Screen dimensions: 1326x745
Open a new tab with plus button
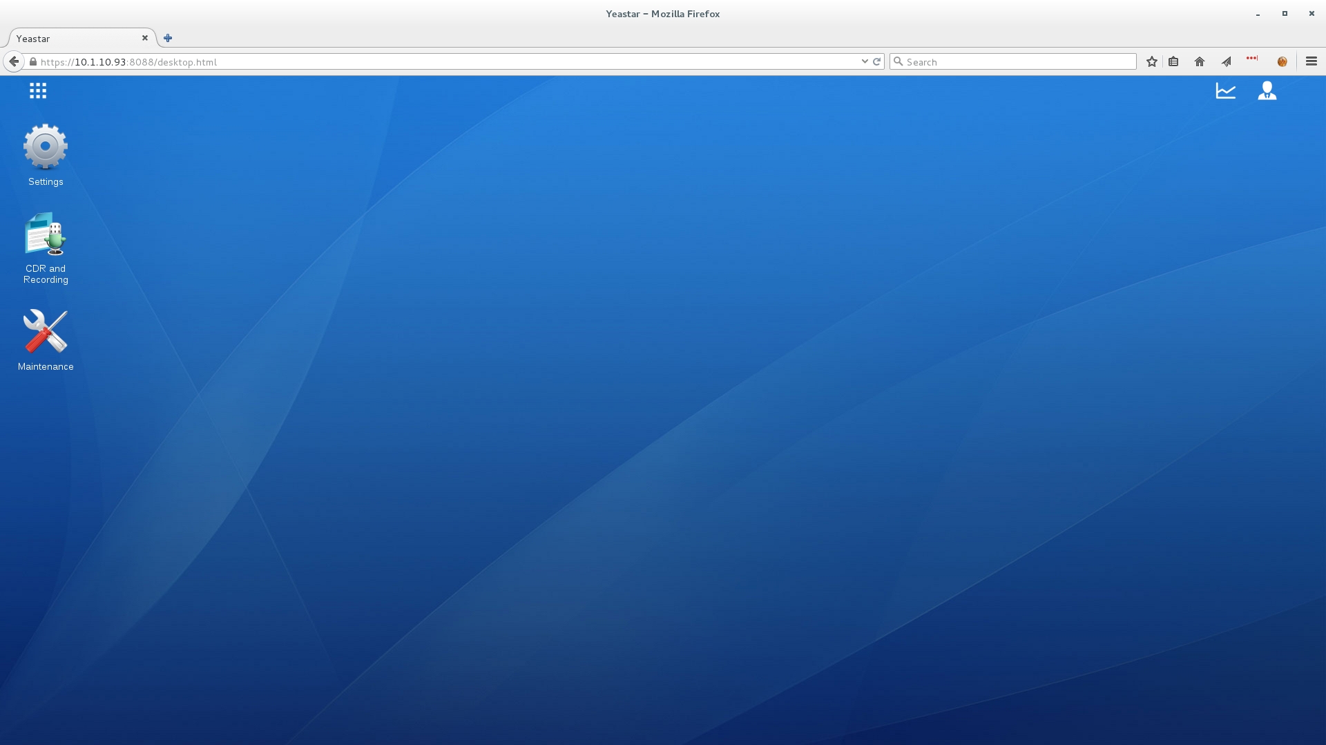[x=168, y=38]
